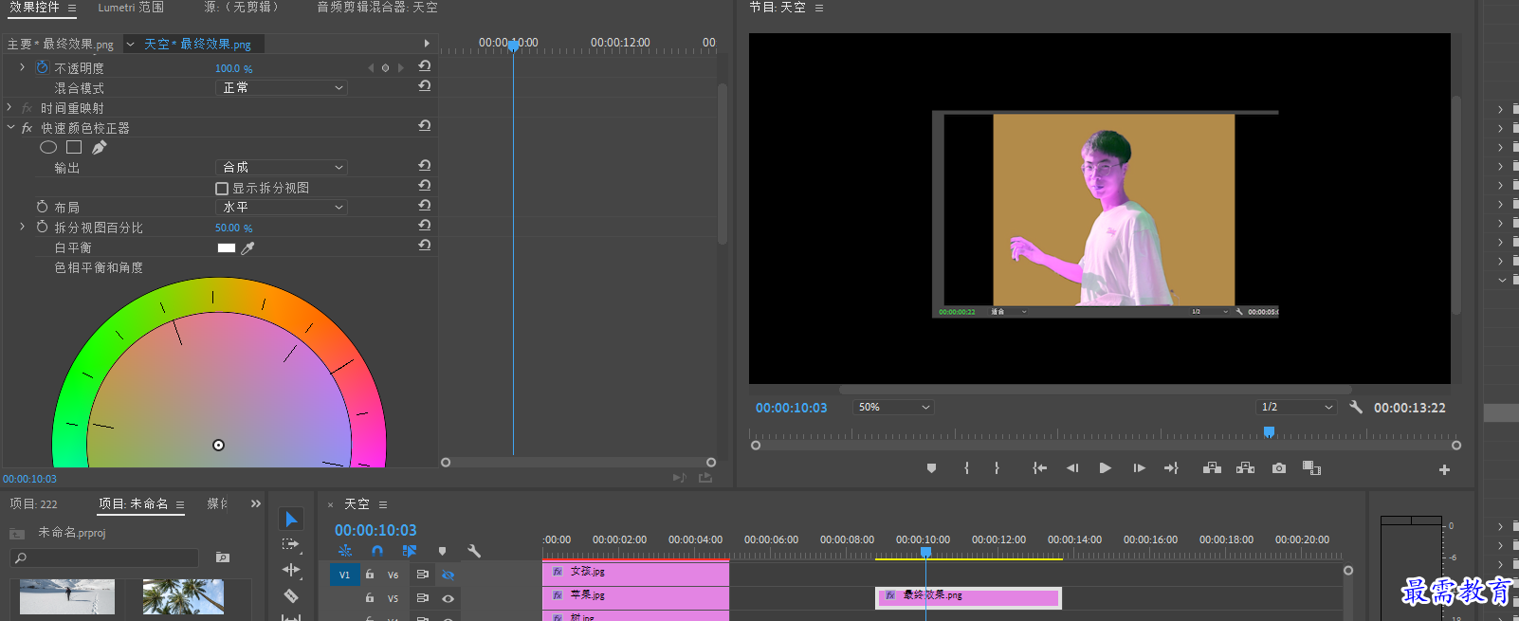The width and height of the screenshot is (1519, 621).
Task: Open the 50% zoom level dropdown
Action: (x=894, y=407)
